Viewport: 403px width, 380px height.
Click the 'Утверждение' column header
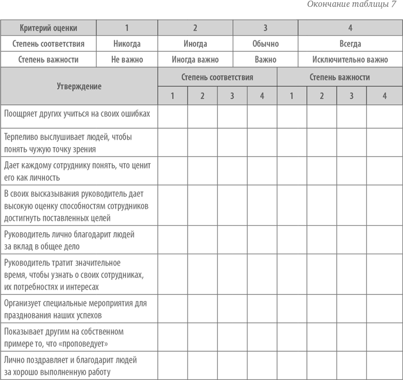pyautogui.click(x=79, y=86)
